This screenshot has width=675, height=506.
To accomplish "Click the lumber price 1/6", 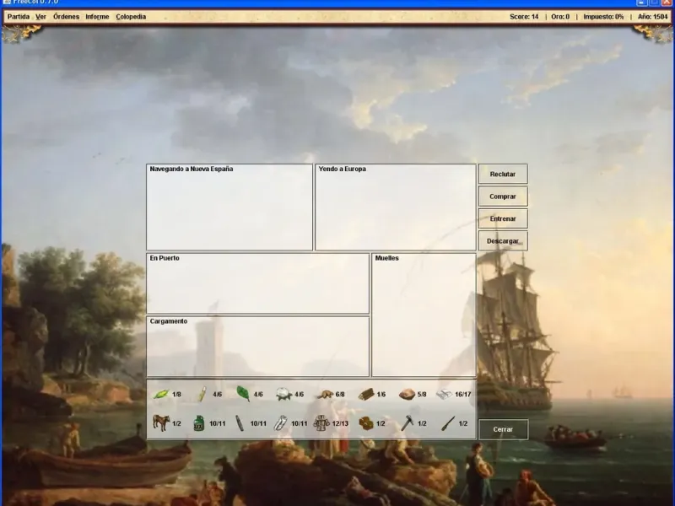I will pyautogui.click(x=381, y=395).
